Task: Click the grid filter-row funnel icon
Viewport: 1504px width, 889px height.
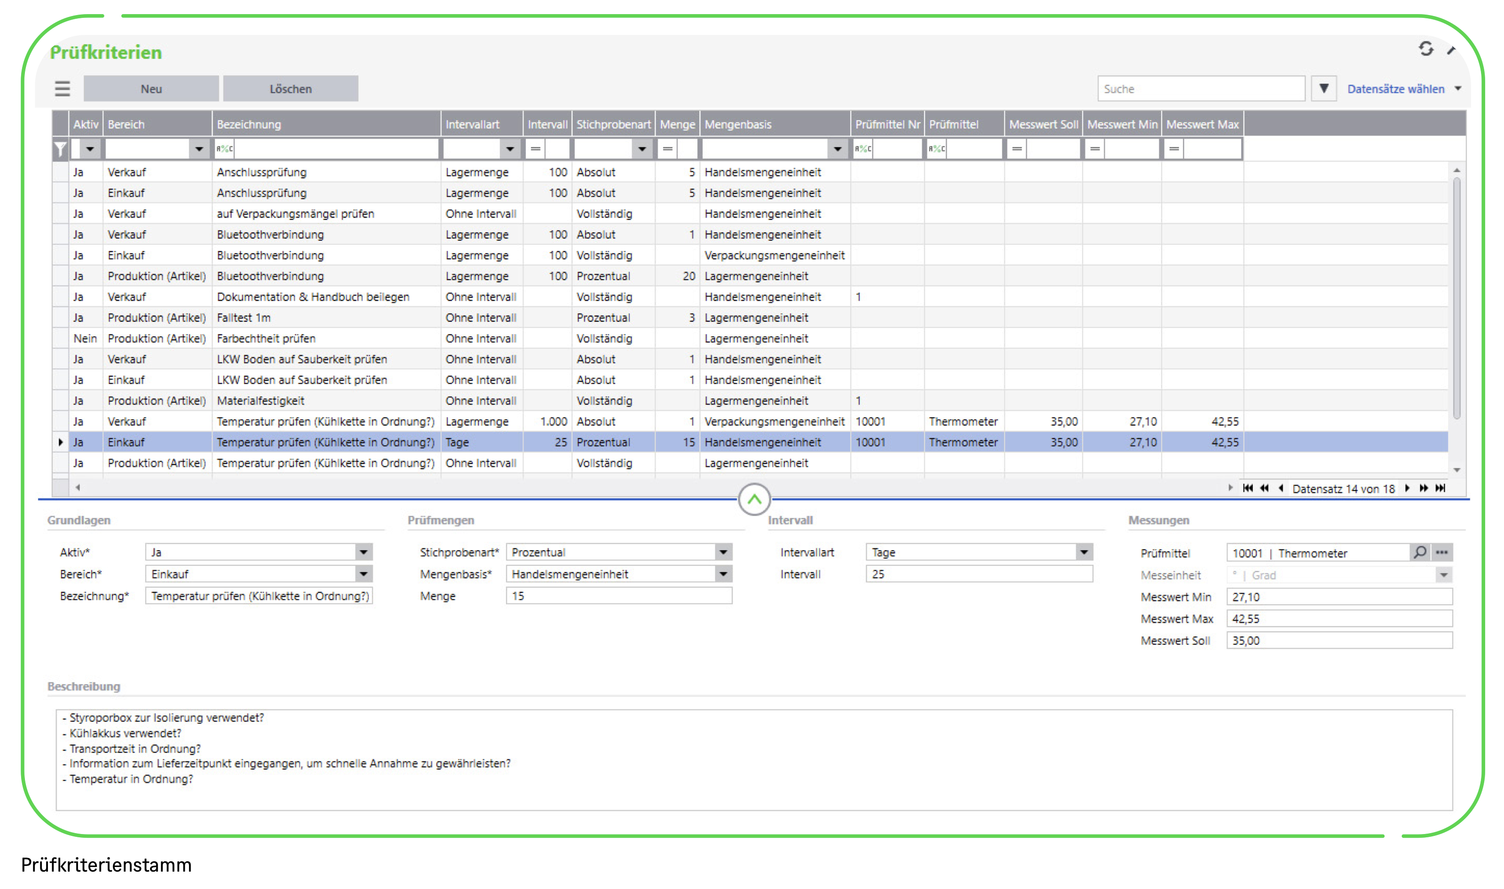Action: (x=61, y=148)
